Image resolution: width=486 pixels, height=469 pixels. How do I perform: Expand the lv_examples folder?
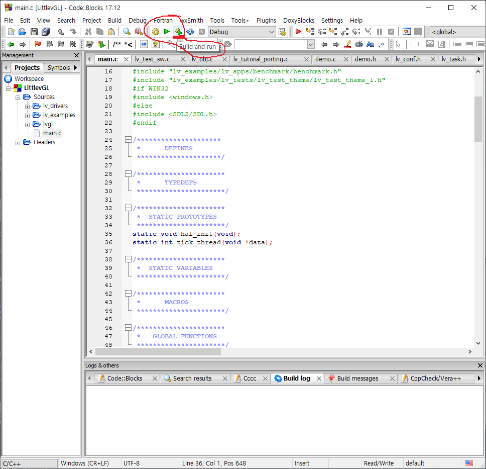pyautogui.click(x=27, y=116)
